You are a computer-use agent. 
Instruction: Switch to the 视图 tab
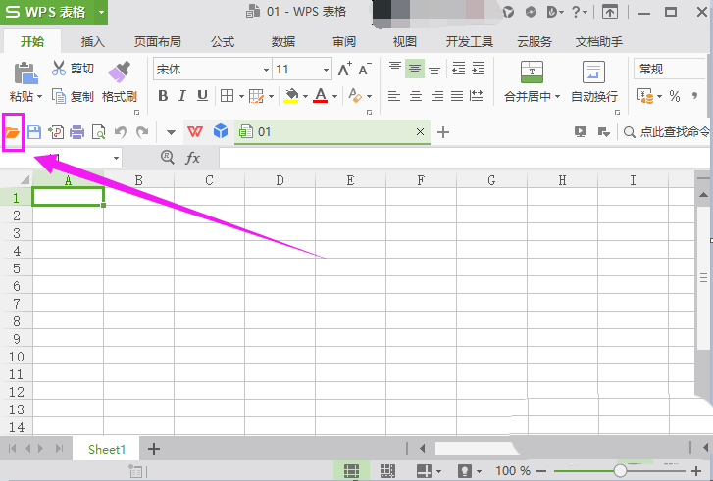point(405,42)
